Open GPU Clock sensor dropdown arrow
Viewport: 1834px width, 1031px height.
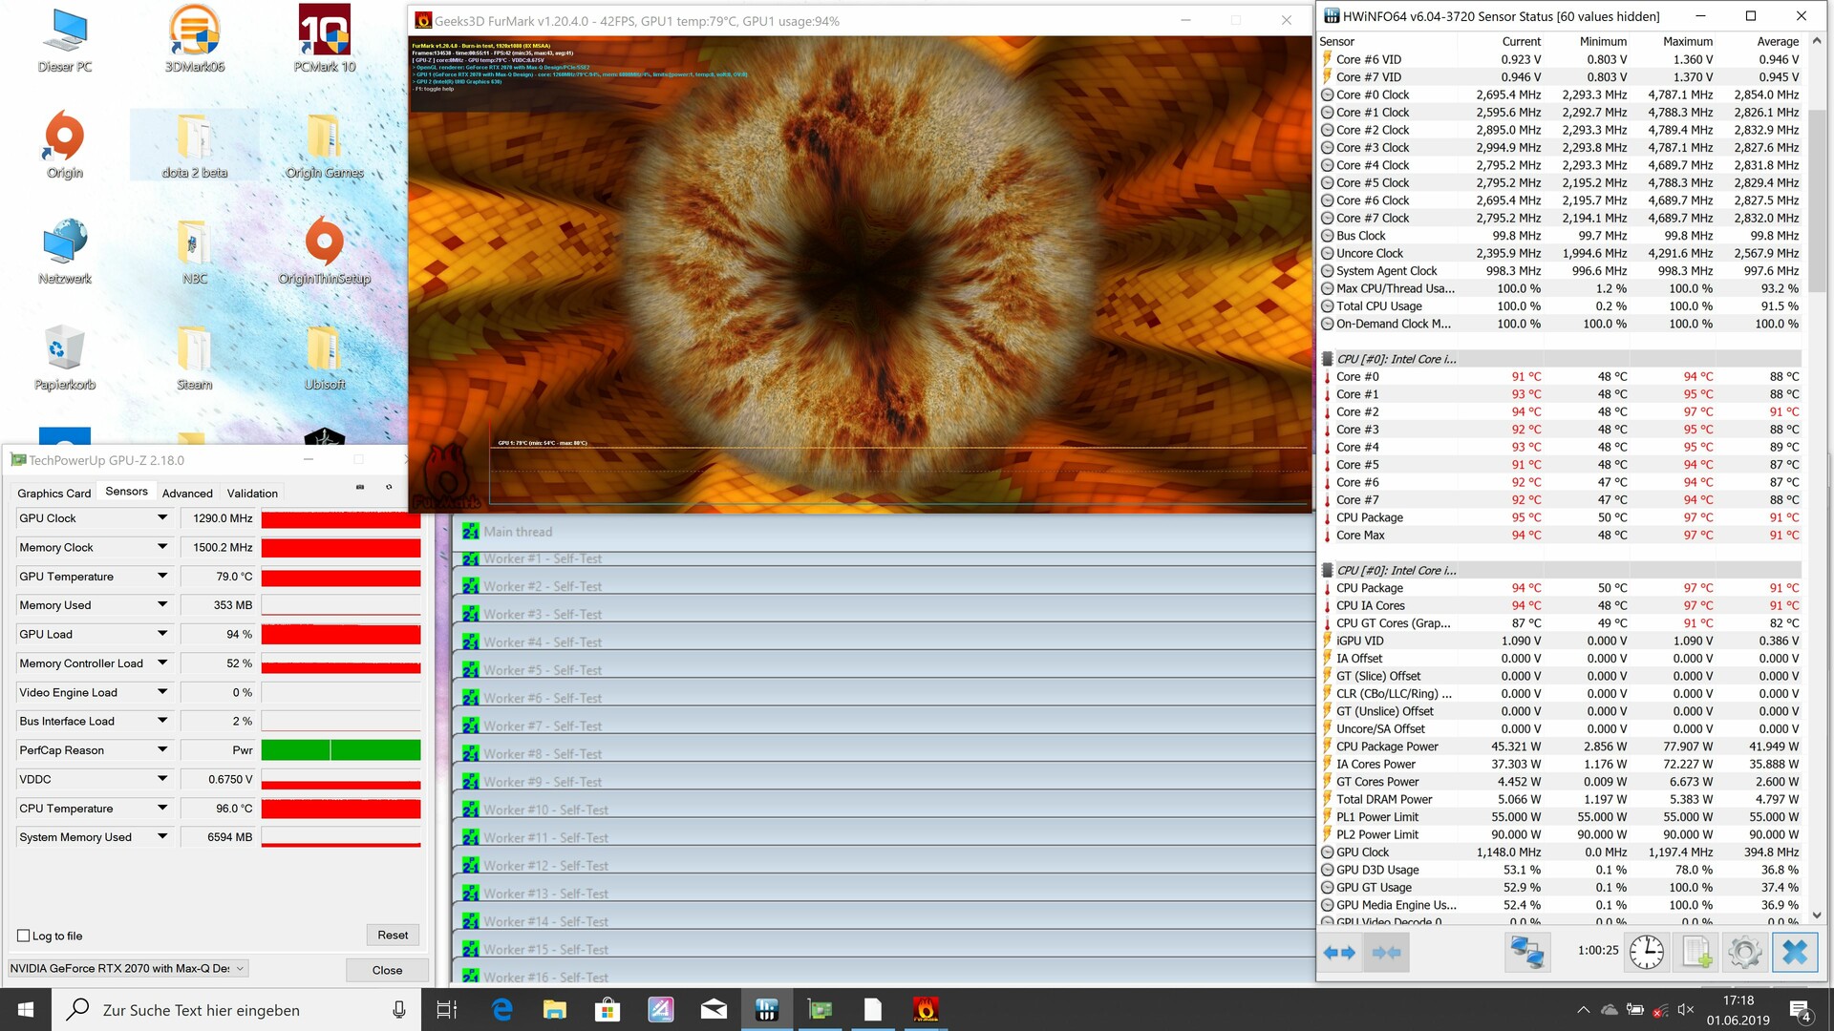tap(162, 517)
